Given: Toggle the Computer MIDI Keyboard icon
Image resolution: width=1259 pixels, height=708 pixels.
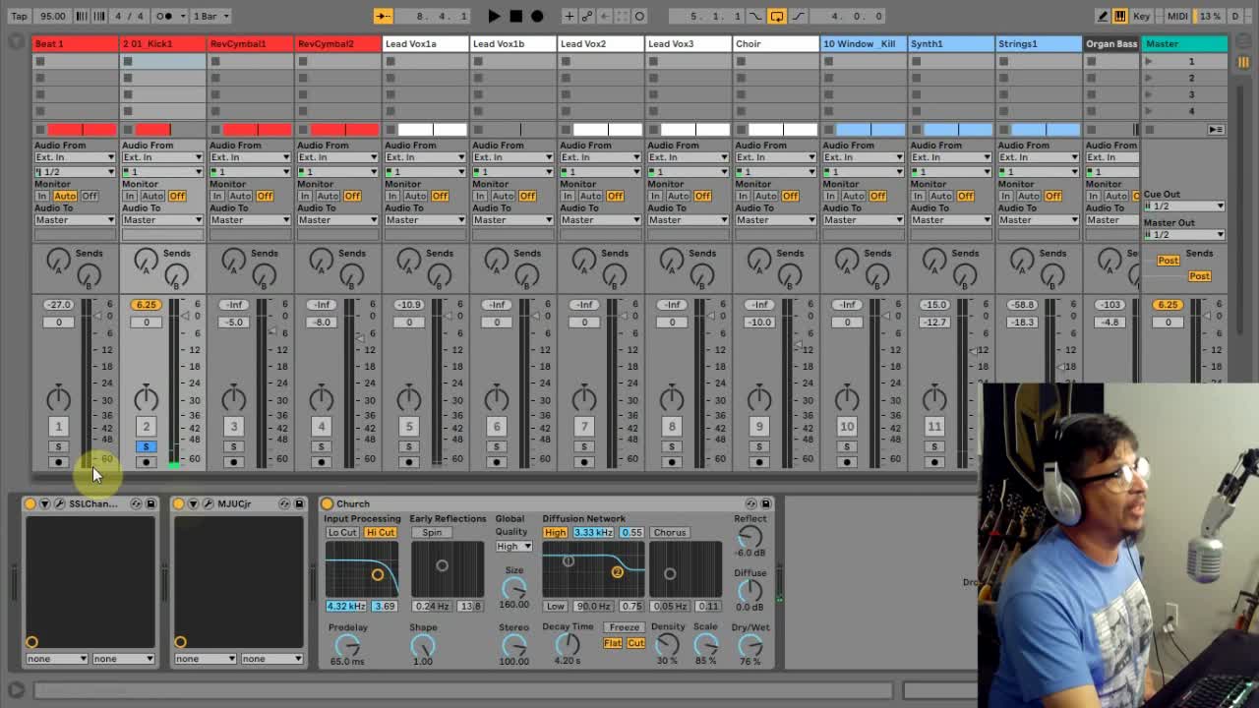Looking at the screenshot, I should [x=1119, y=16].
